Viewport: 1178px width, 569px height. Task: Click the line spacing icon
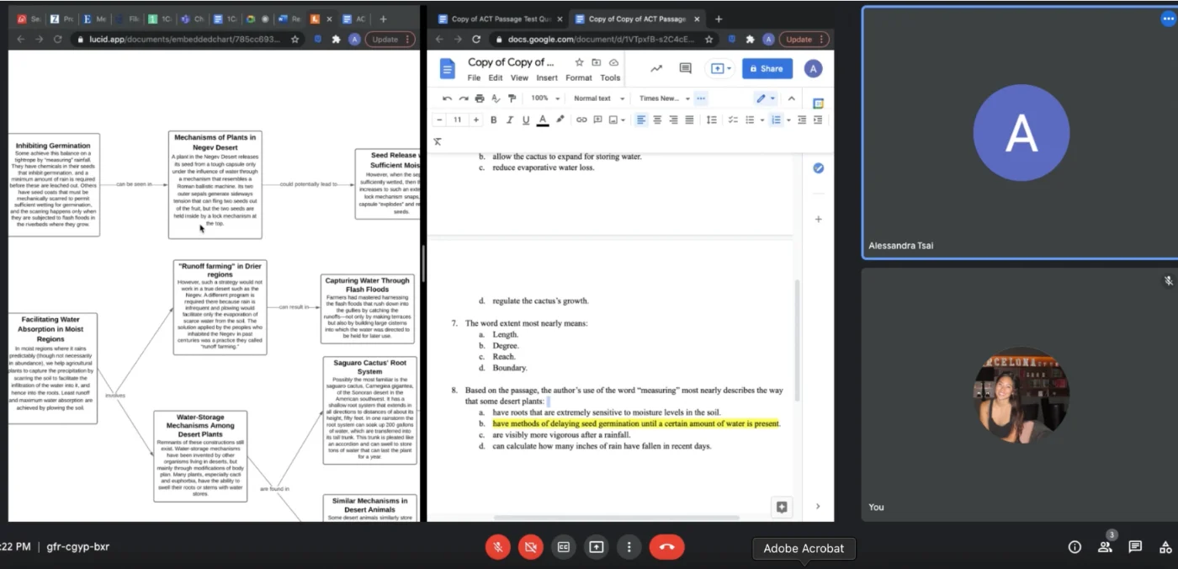point(712,120)
